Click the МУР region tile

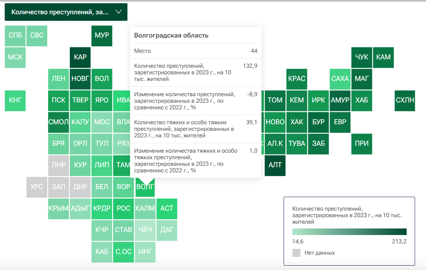click(102, 36)
